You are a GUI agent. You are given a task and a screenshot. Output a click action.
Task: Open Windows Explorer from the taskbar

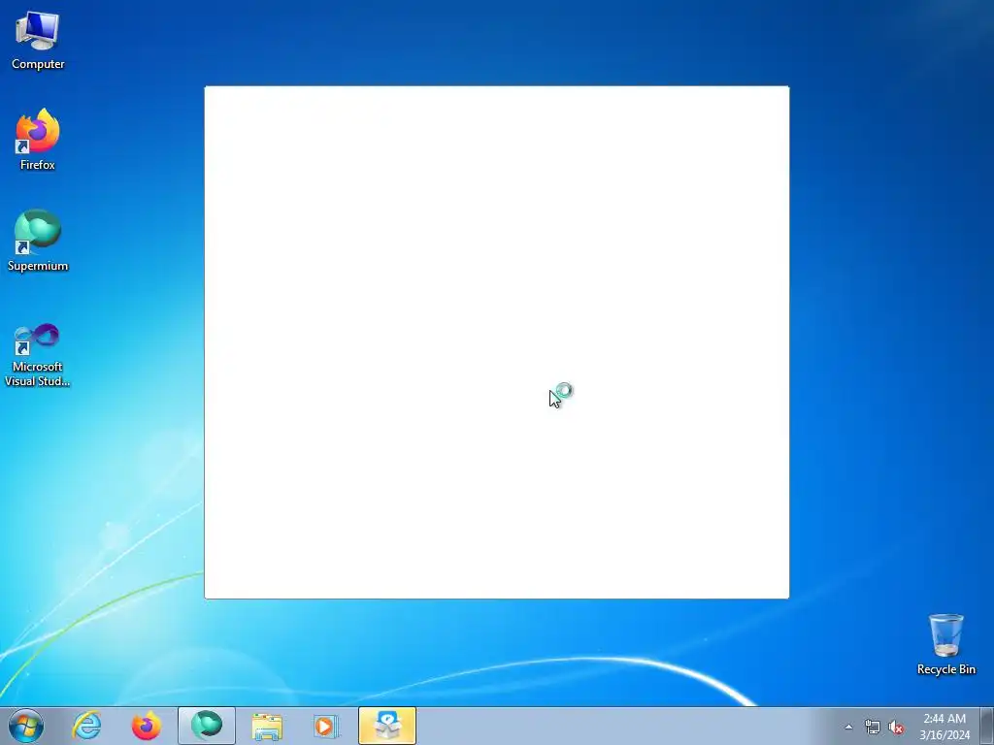coord(267,726)
